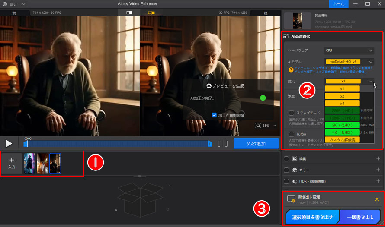Enable the ステップモード checkbox

click(291, 113)
